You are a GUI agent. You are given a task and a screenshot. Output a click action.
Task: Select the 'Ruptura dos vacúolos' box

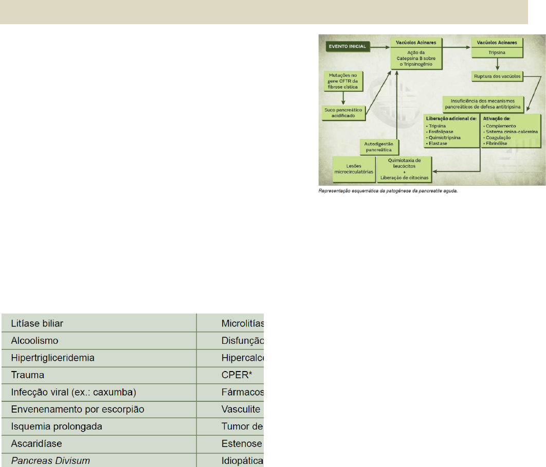coord(497,77)
